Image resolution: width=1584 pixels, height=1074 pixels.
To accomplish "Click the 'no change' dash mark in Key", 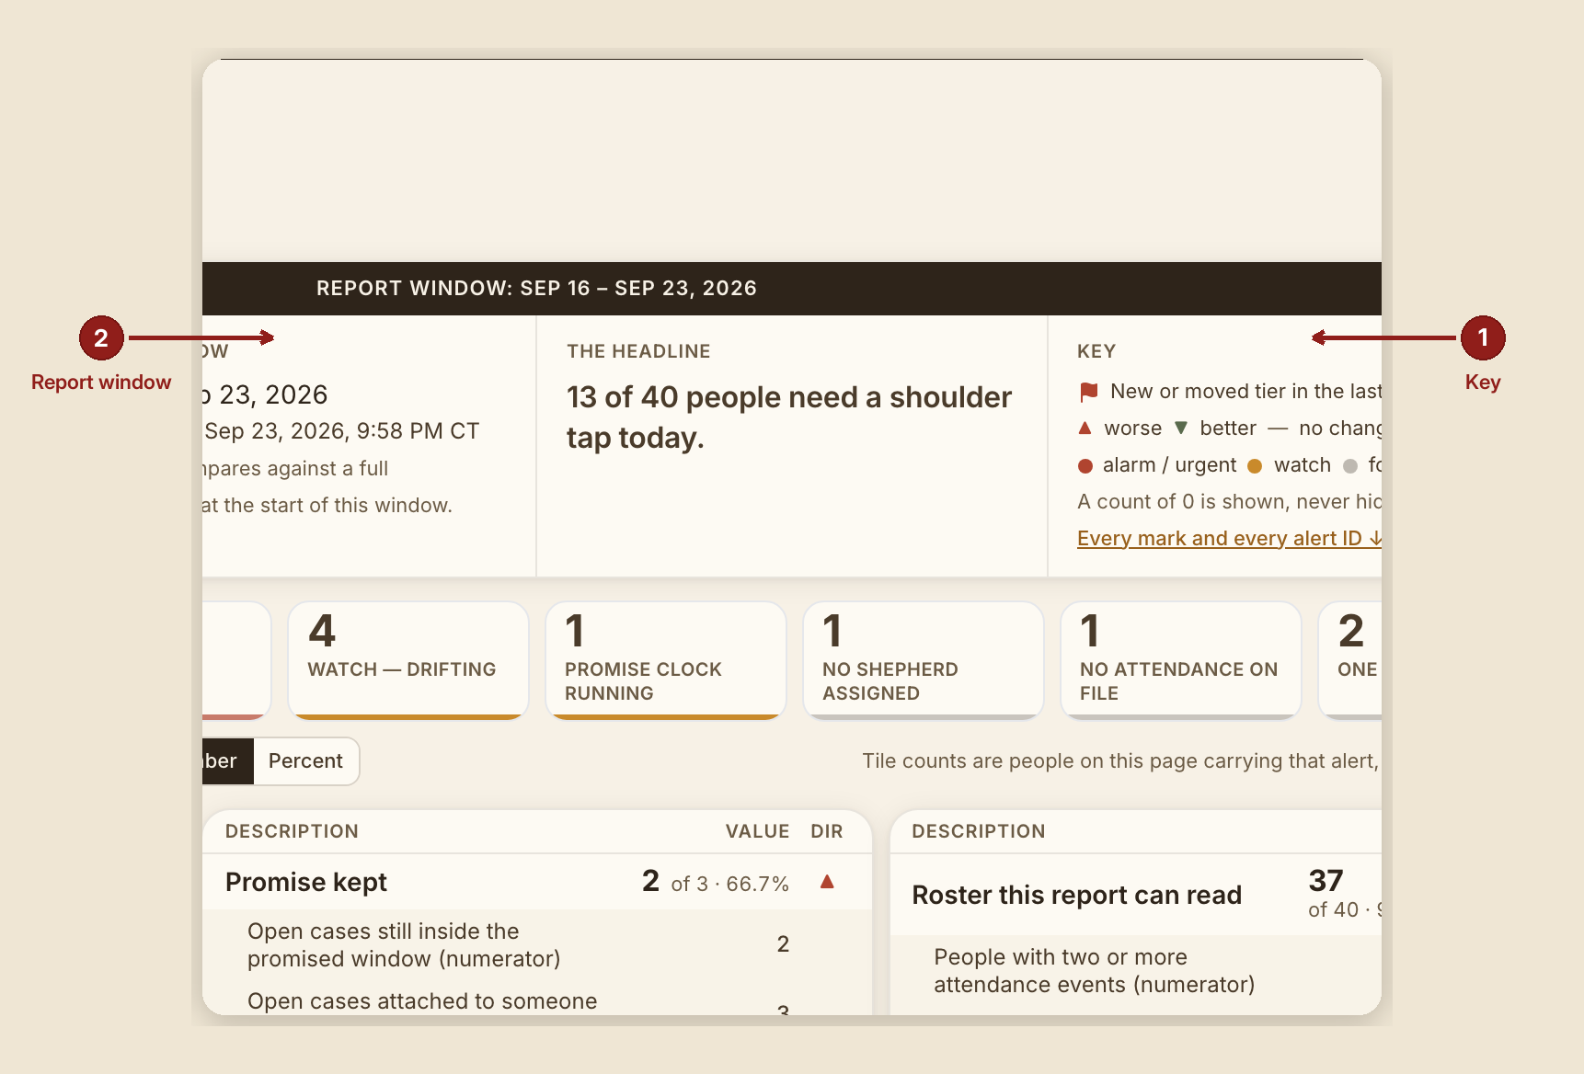I will [1278, 428].
